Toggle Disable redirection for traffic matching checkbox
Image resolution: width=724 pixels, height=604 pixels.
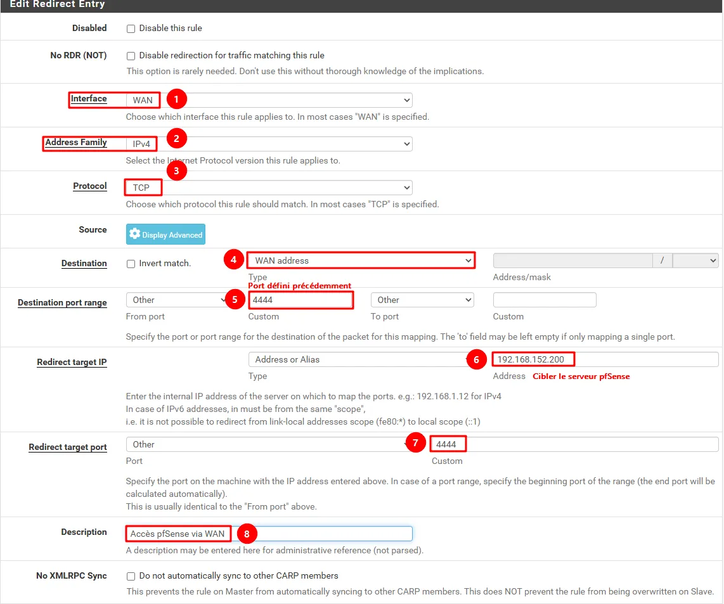click(x=131, y=56)
